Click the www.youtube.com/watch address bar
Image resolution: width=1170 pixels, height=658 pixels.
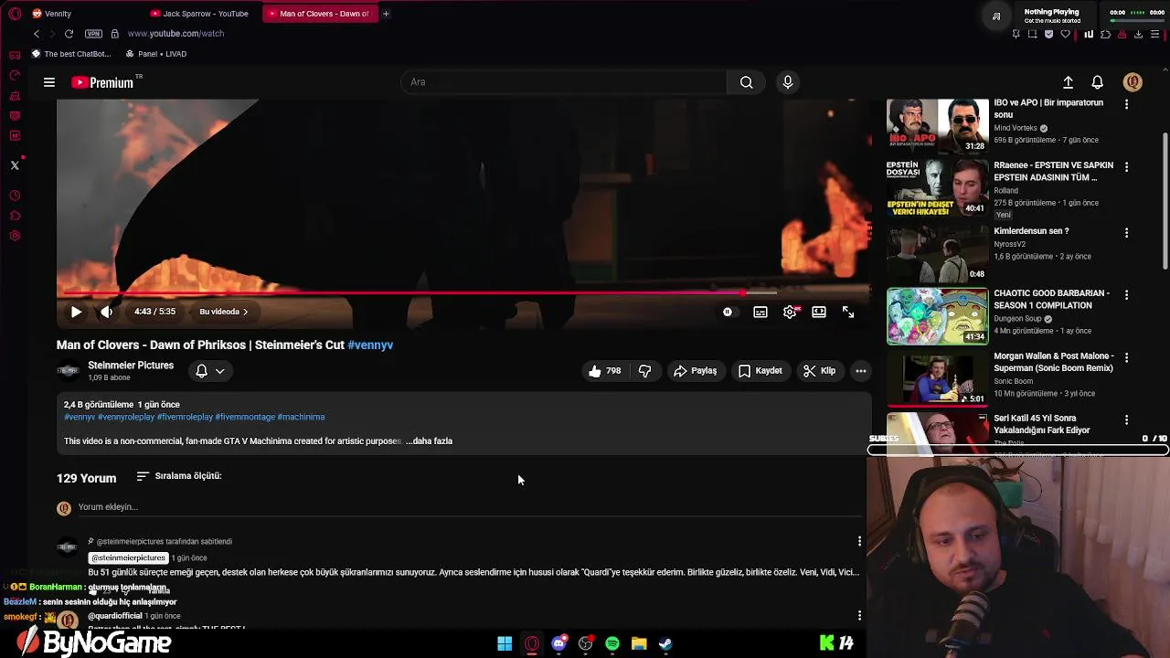click(x=175, y=34)
